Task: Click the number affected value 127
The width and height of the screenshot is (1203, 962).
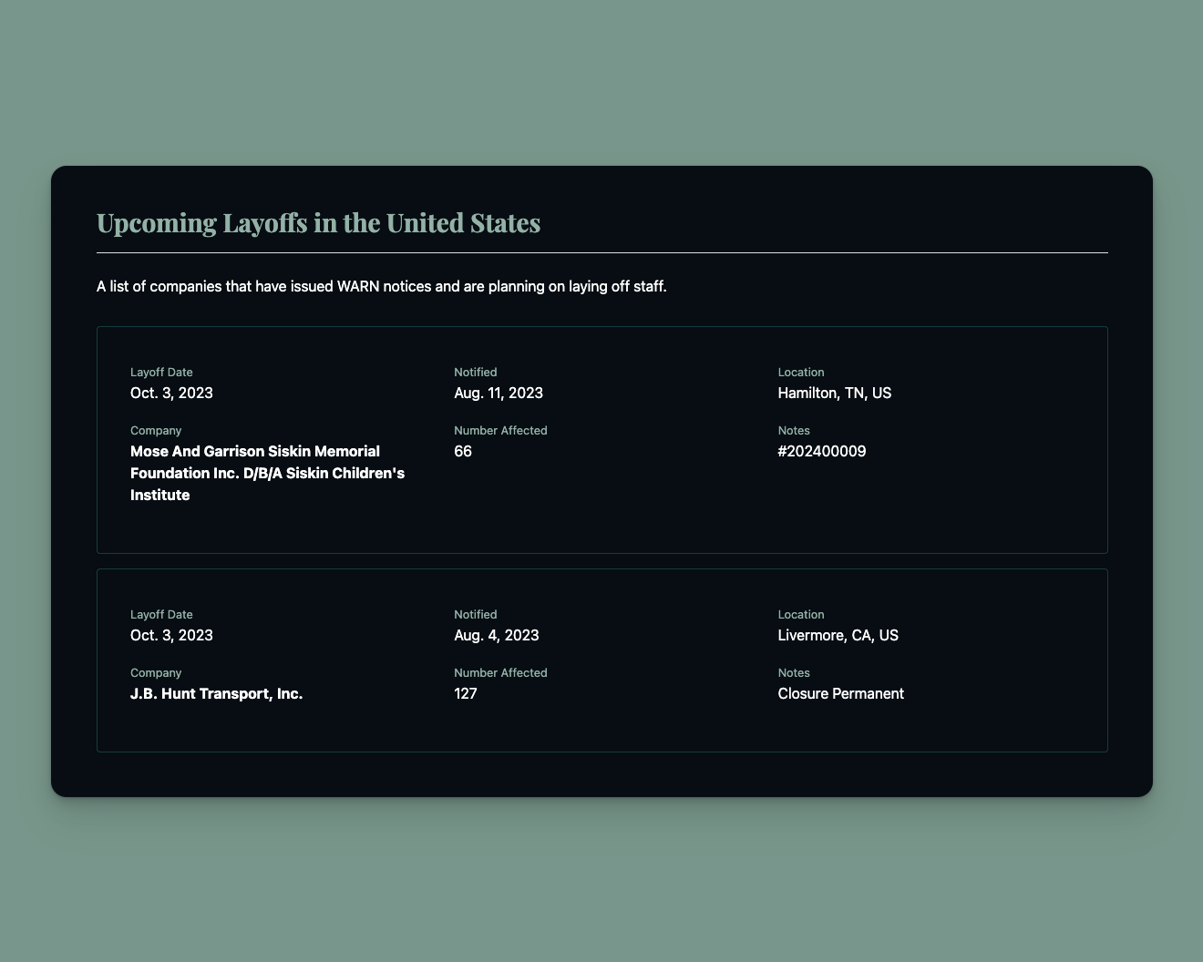Action: click(x=466, y=693)
